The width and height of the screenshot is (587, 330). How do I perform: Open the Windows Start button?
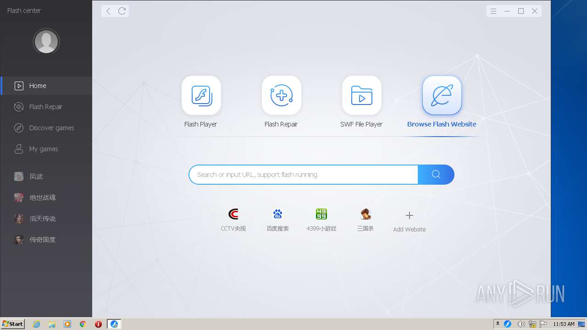pyautogui.click(x=13, y=324)
